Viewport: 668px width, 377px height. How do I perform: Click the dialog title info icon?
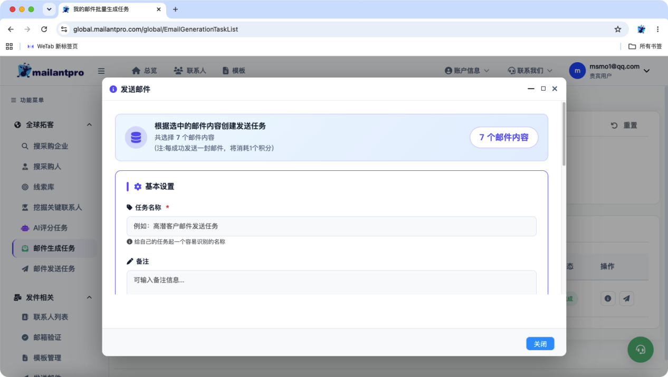tap(113, 89)
